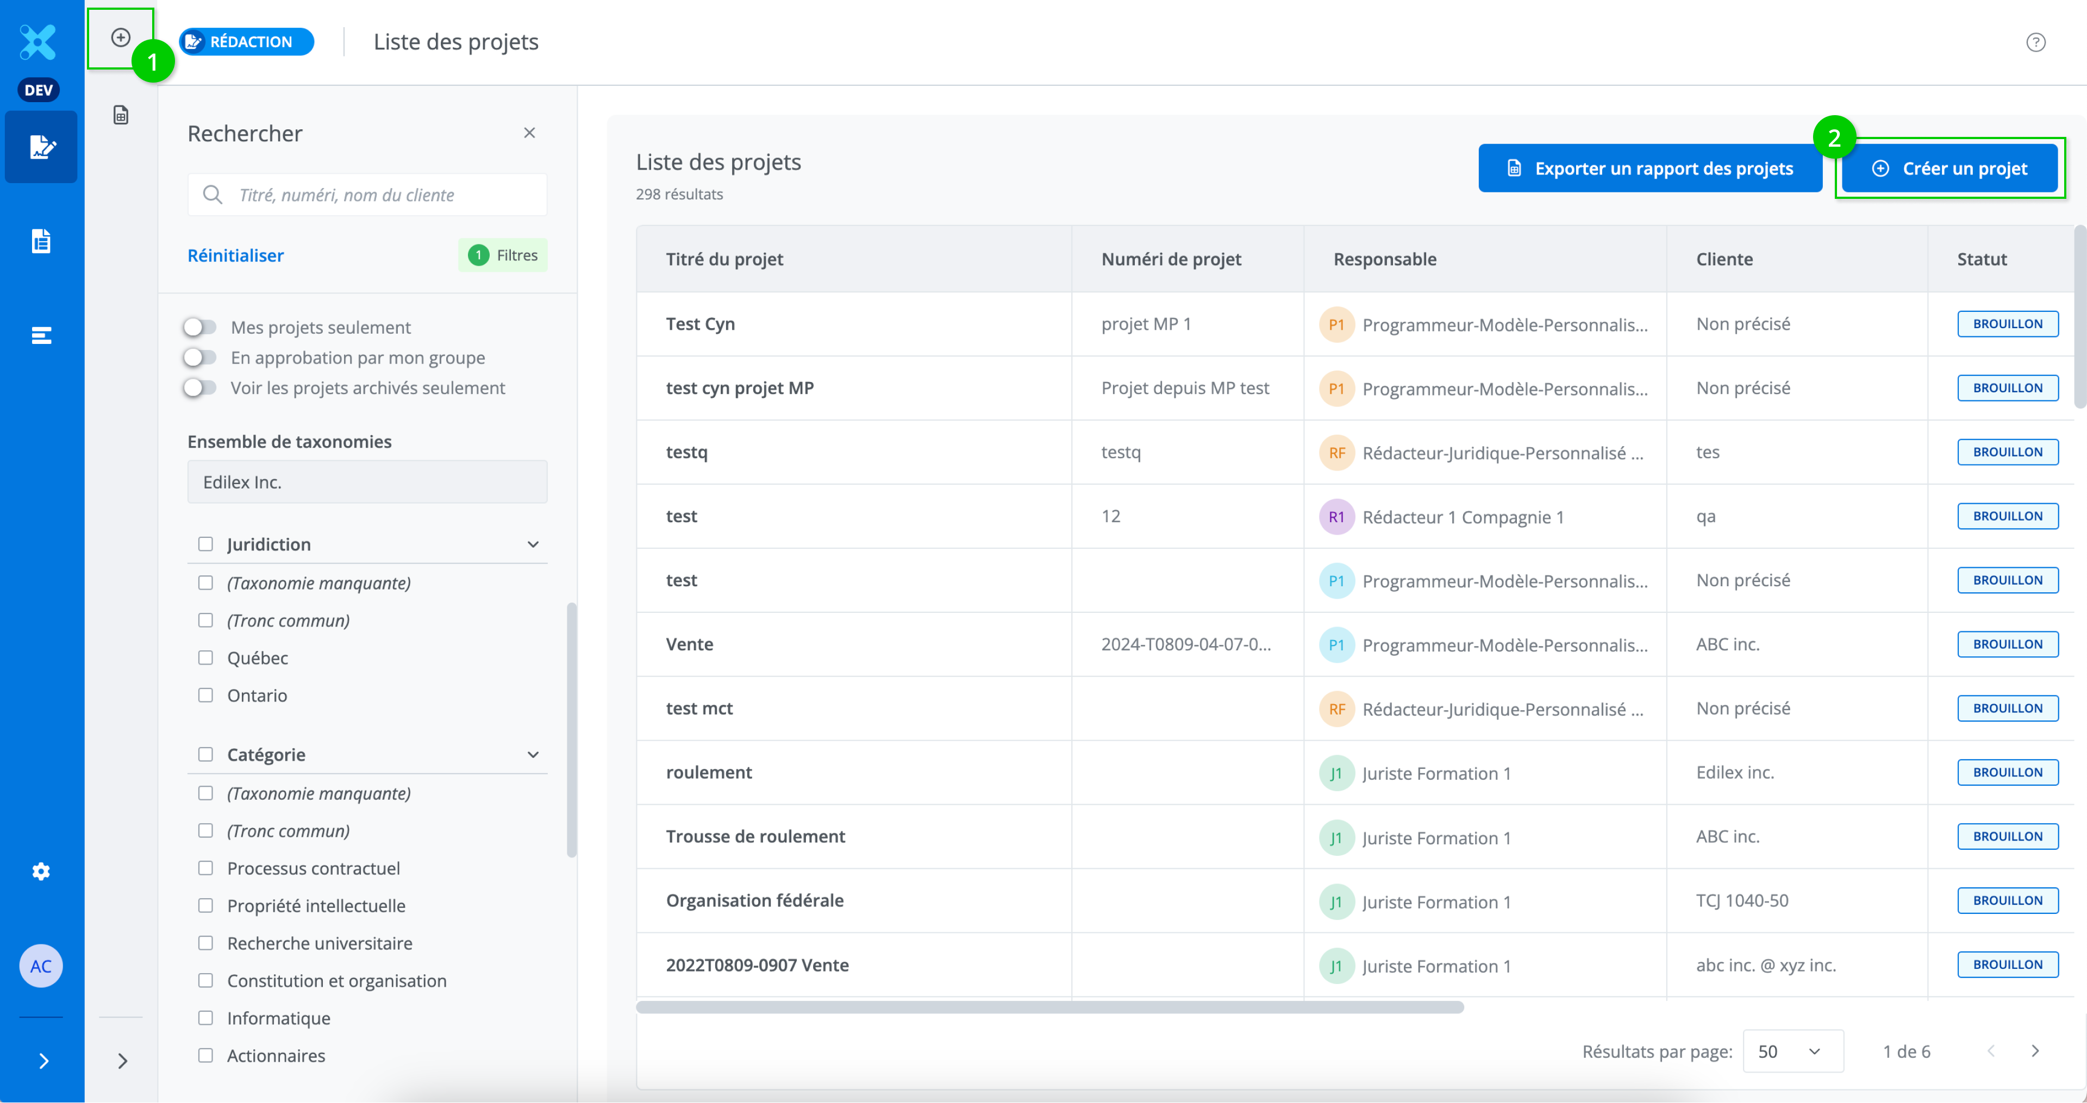Click the AC user avatar
The width and height of the screenshot is (2087, 1103).
click(x=41, y=966)
